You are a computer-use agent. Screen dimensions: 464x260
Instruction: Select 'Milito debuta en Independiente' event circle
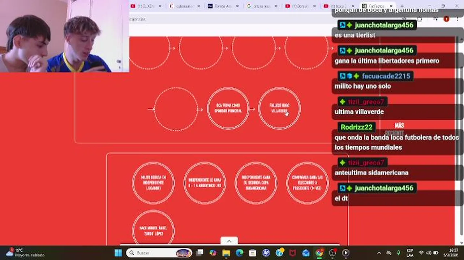pyautogui.click(x=153, y=183)
